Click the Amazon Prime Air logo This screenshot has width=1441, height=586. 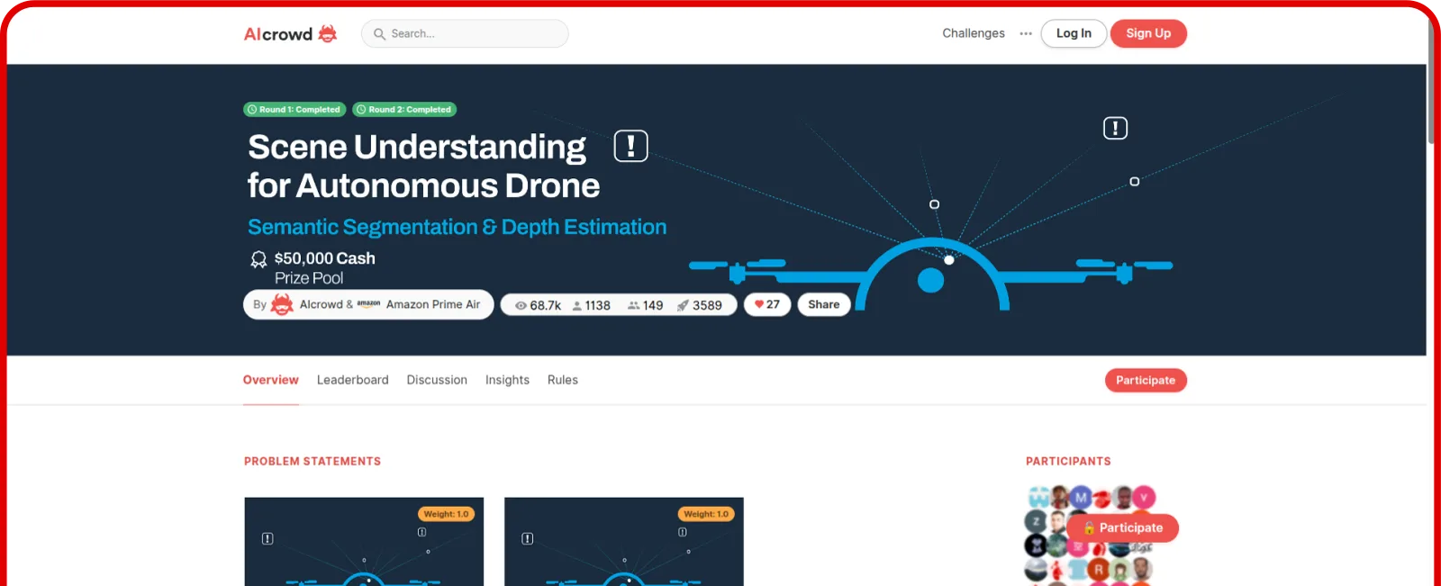coord(368,304)
